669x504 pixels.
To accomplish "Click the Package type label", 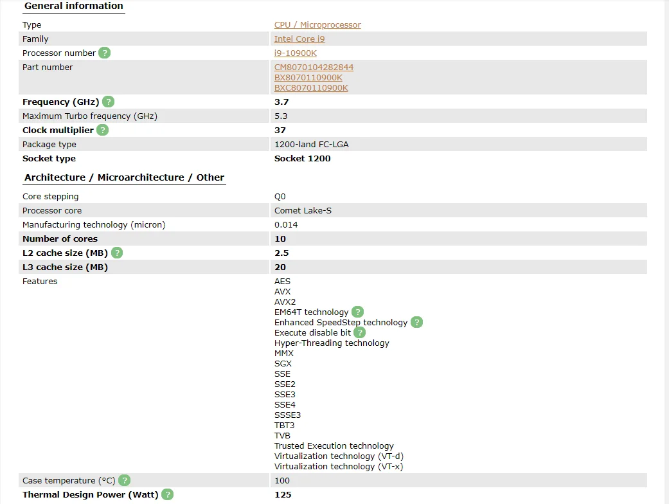I will [x=49, y=144].
